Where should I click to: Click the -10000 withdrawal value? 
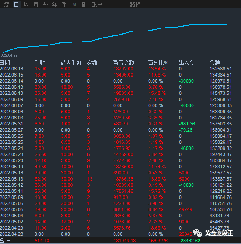[186, 185]
